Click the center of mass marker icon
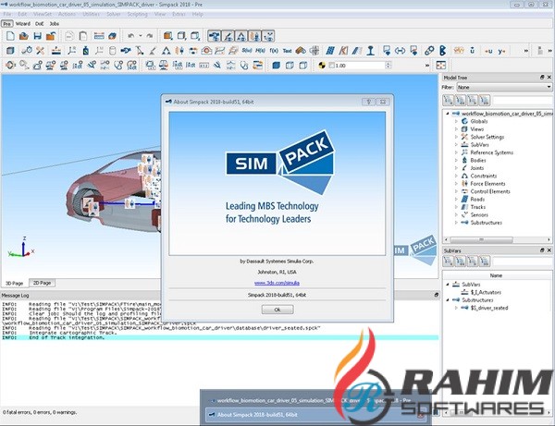The width and height of the screenshot is (555, 426). tap(322, 66)
